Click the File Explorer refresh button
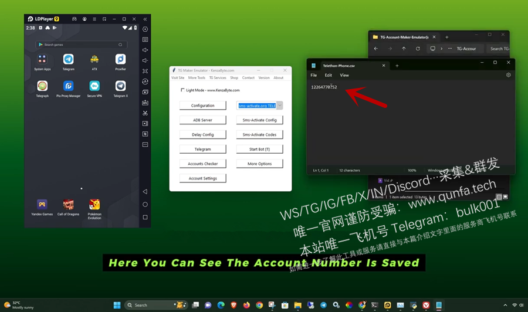 418,49
